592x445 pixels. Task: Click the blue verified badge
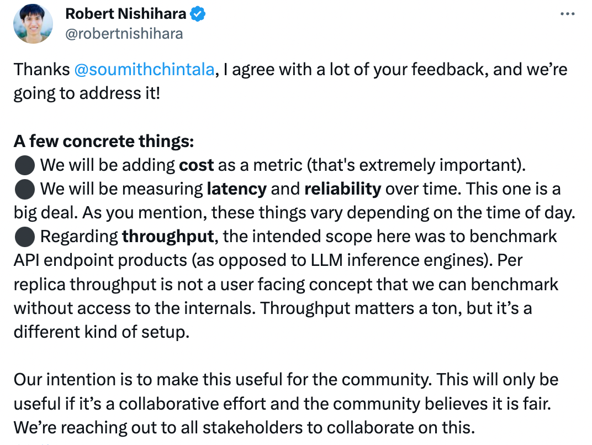(x=198, y=14)
